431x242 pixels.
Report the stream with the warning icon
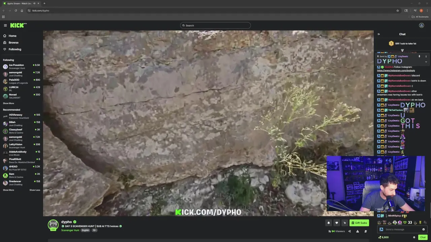click(x=357, y=231)
